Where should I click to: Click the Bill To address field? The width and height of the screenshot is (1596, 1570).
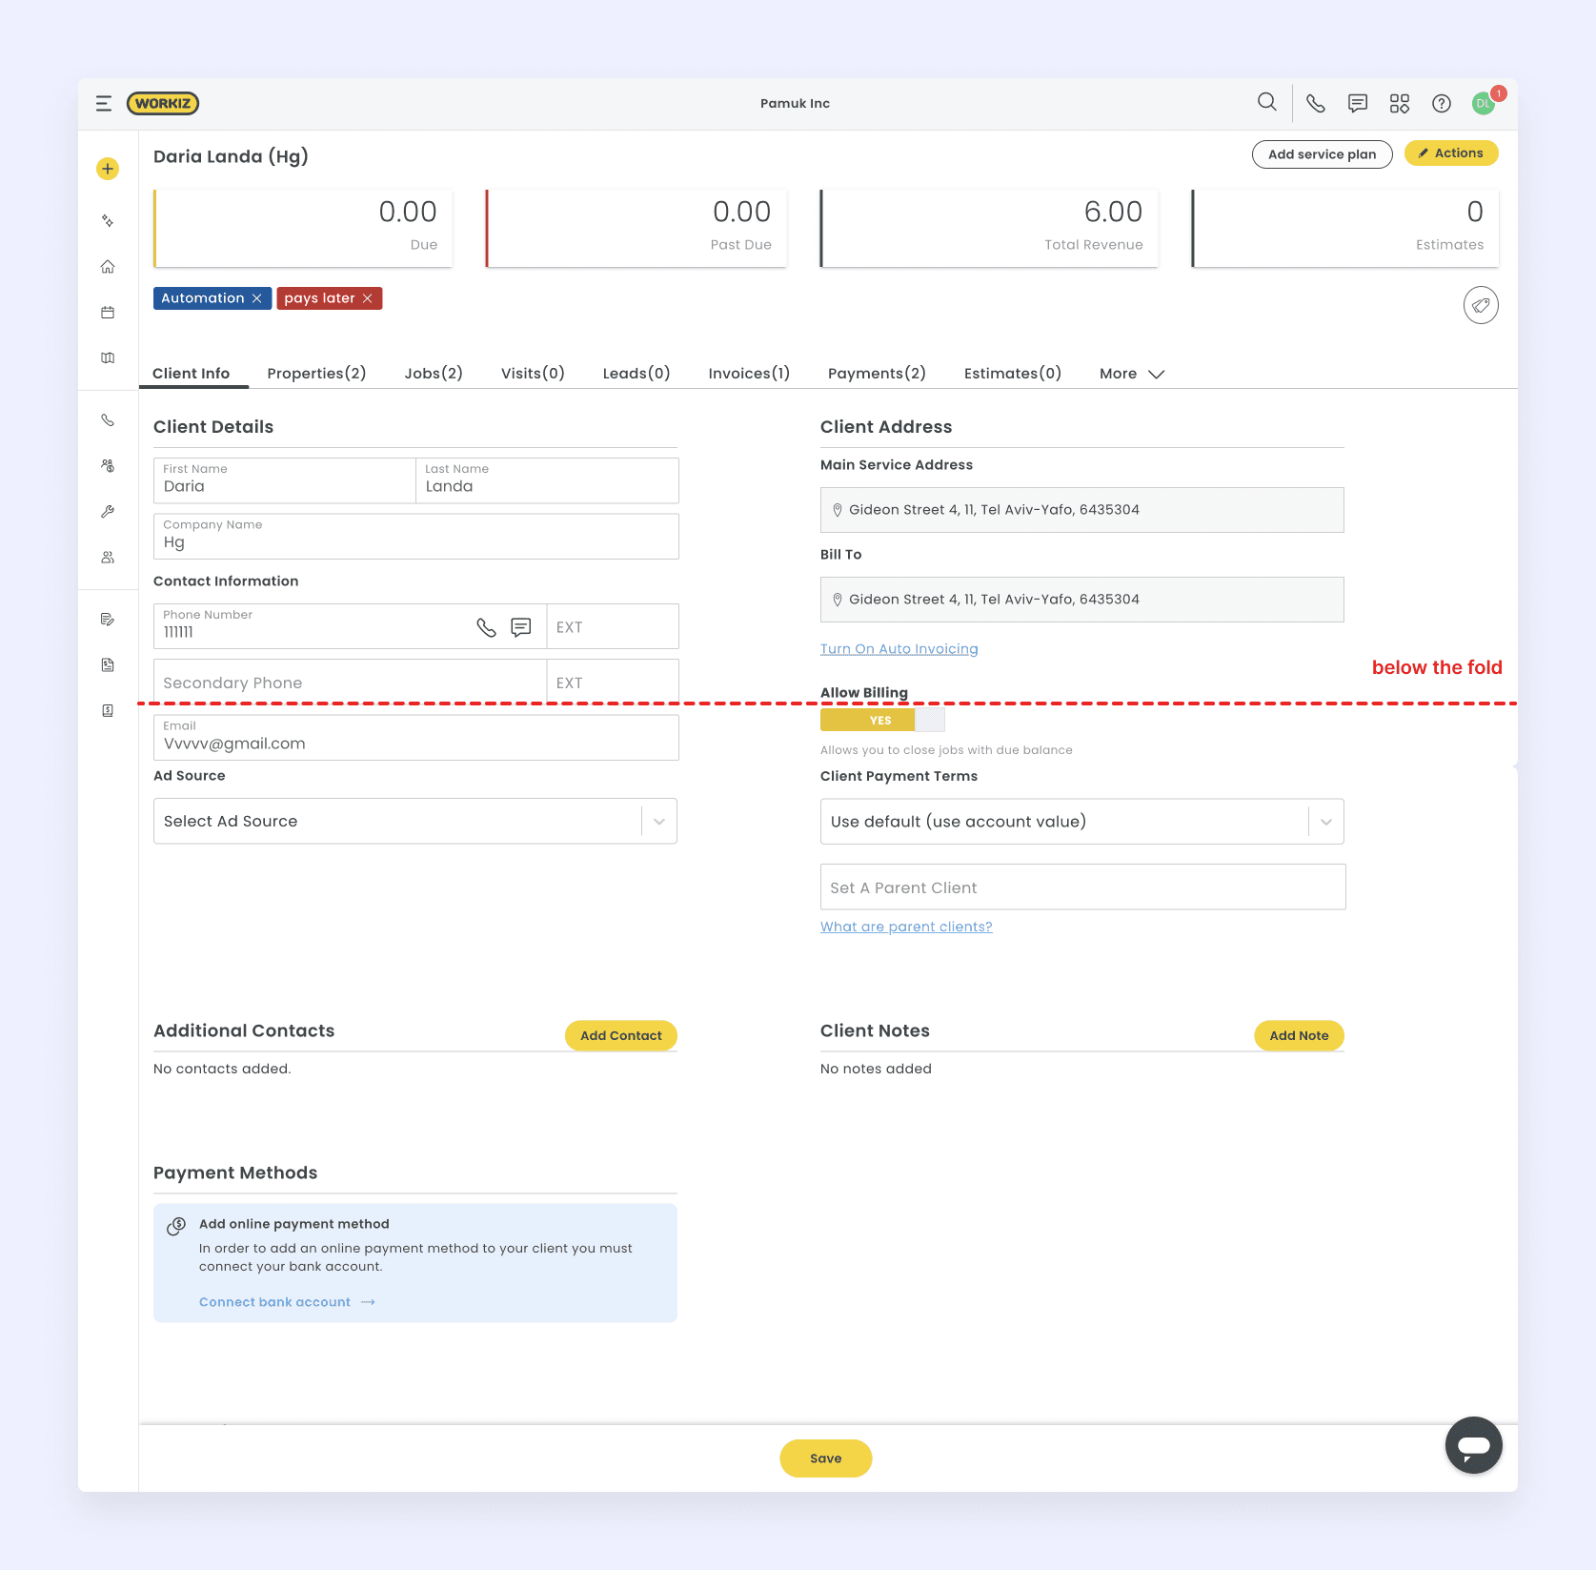click(x=1082, y=600)
